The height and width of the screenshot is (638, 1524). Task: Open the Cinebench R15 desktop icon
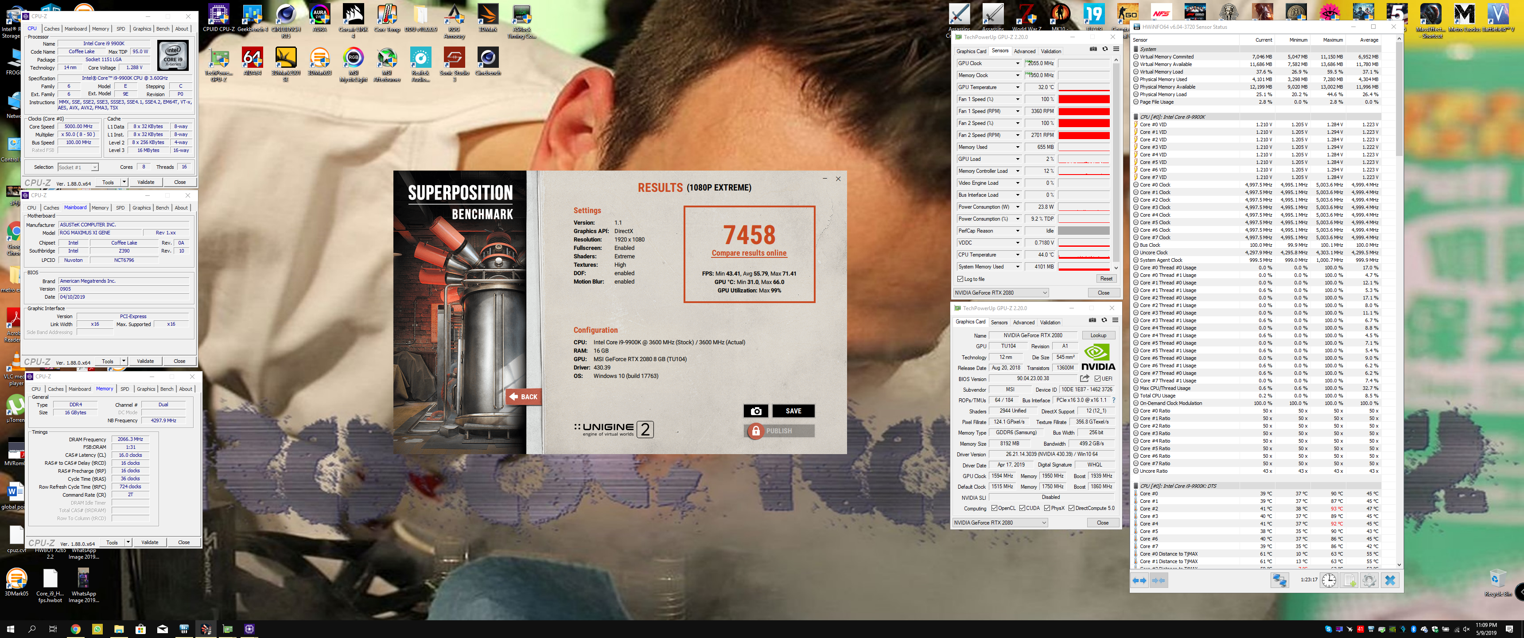[286, 21]
